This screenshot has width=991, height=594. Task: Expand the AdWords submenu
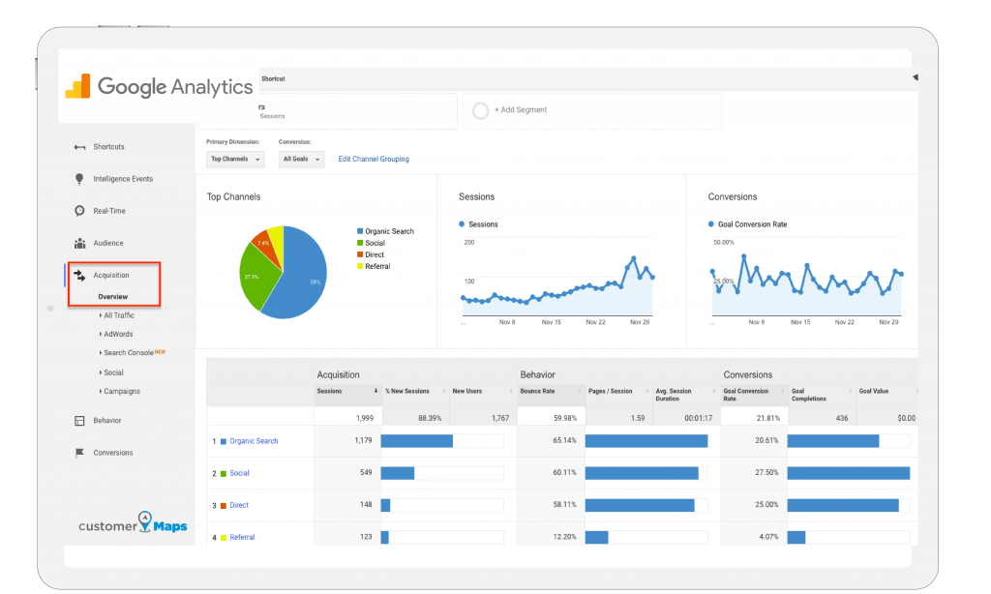[x=116, y=335]
